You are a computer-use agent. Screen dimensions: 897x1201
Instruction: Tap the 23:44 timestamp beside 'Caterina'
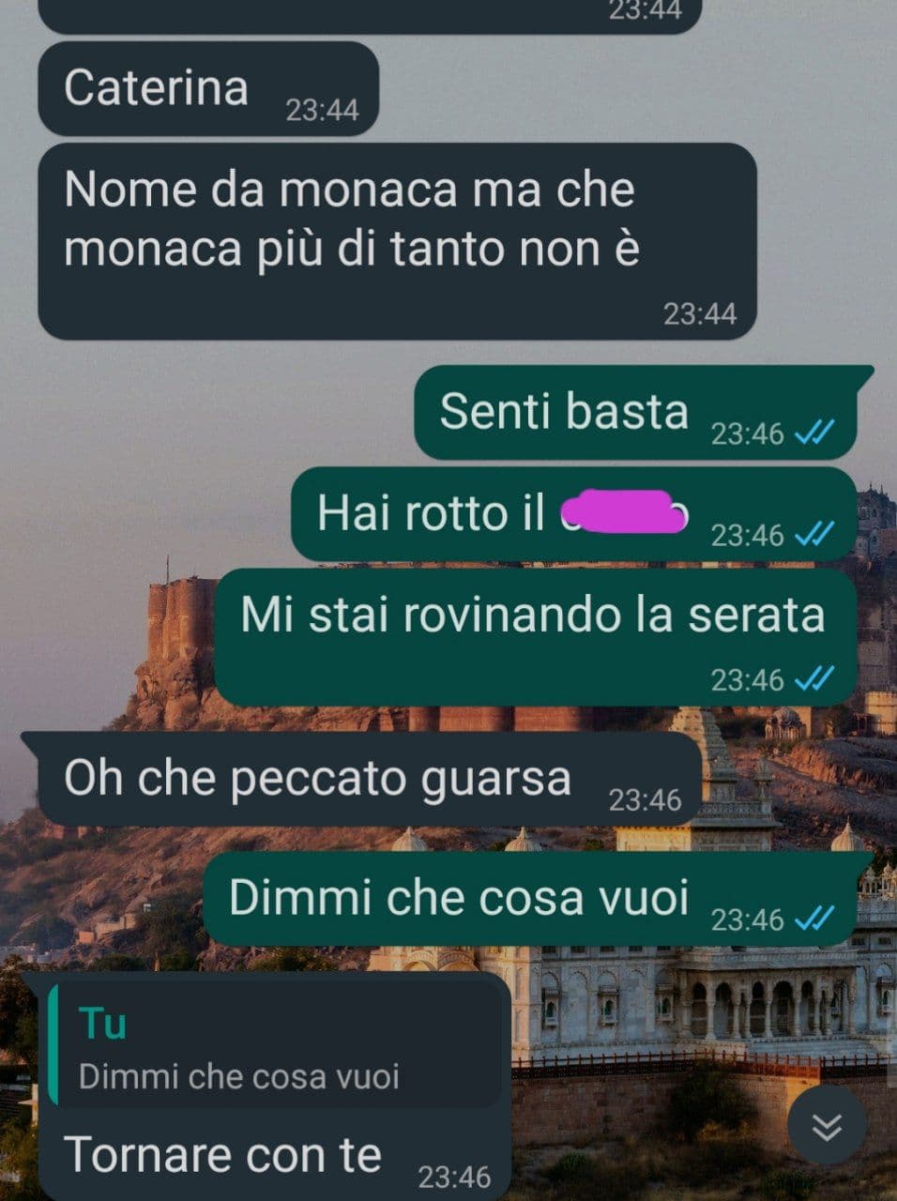[x=322, y=111]
